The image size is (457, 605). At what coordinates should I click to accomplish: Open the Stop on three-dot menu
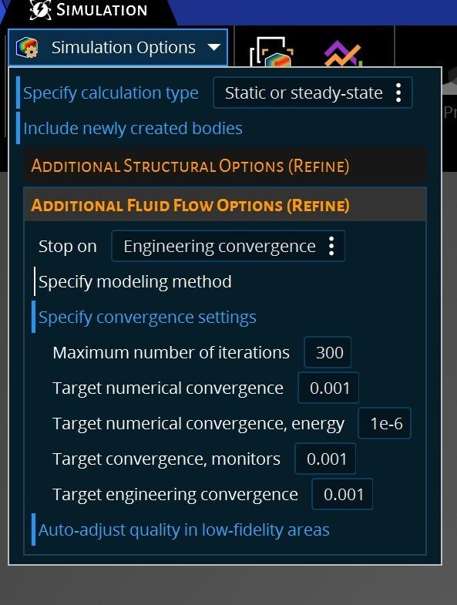331,246
